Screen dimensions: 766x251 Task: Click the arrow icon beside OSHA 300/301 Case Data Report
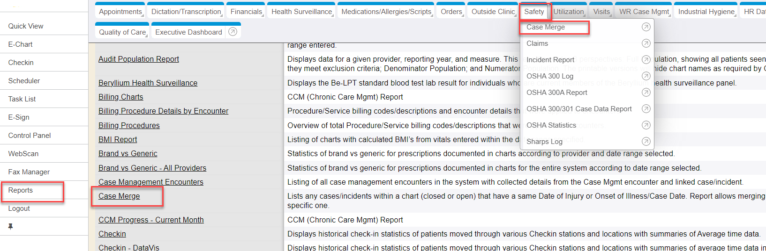646,109
